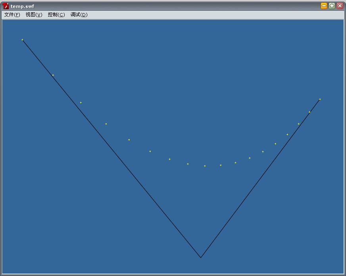This screenshot has width=346, height=276.
Task: Maximize the temp.swf window
Action: pos(332,6)
